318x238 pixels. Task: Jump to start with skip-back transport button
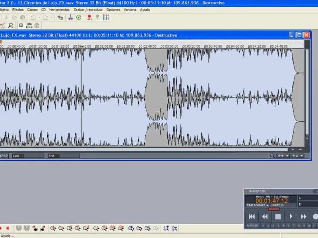(x=252, y=217)
